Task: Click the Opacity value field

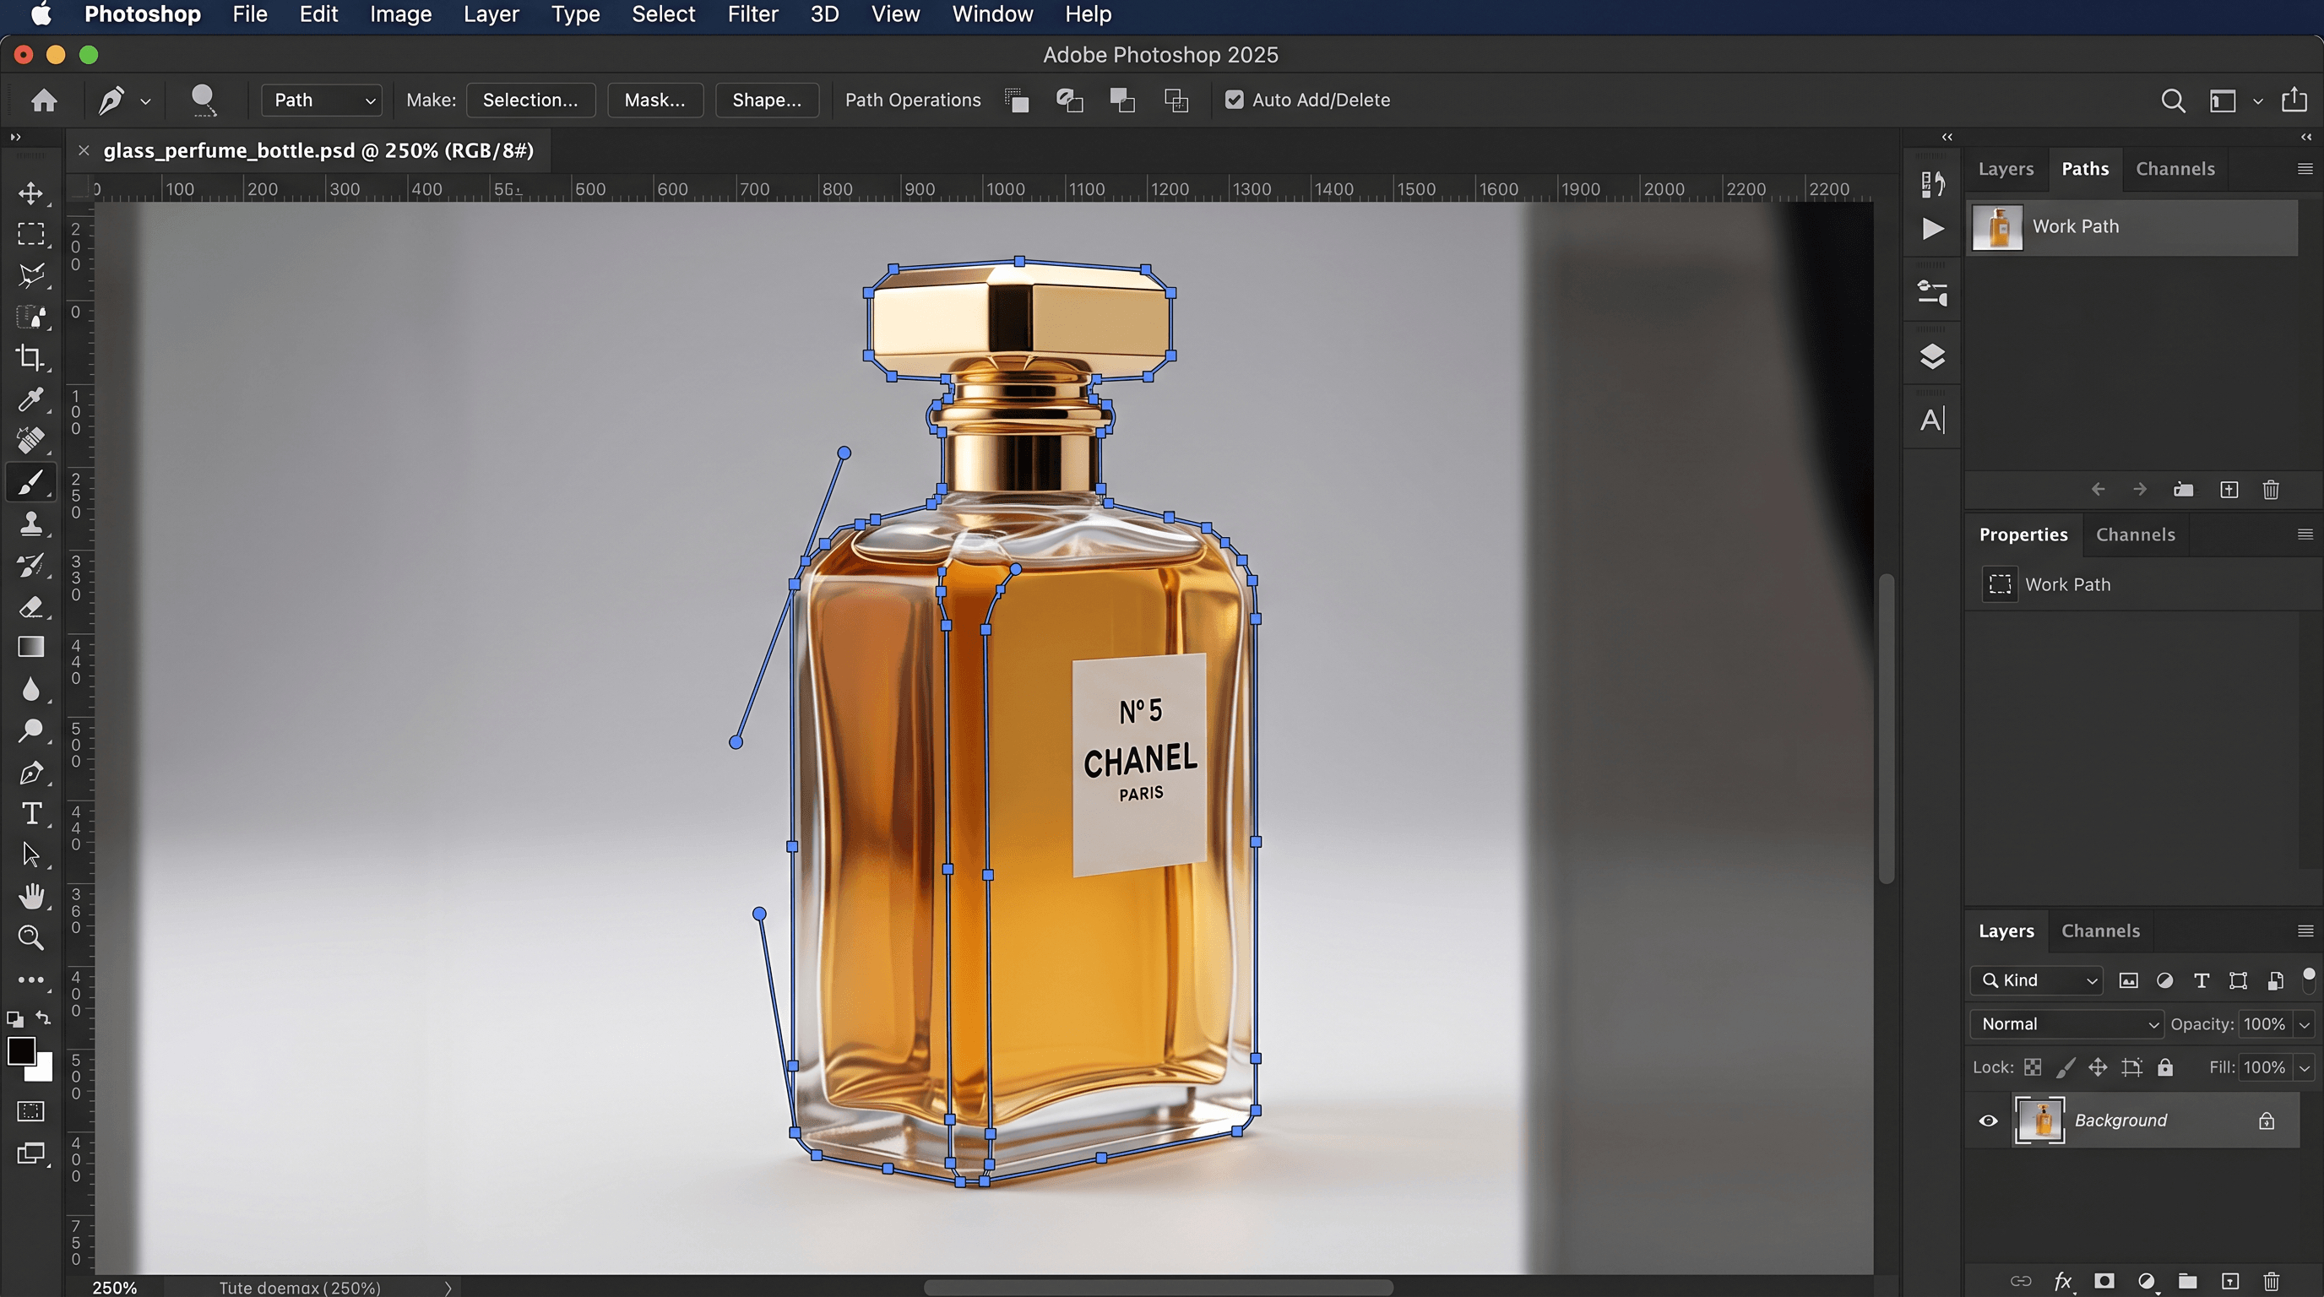Action: tap(2264, 1023)
